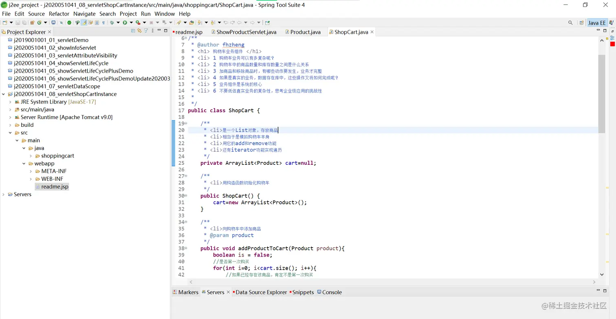
Task: Switch to Product.java editor tab
Action: pos(302,32)
